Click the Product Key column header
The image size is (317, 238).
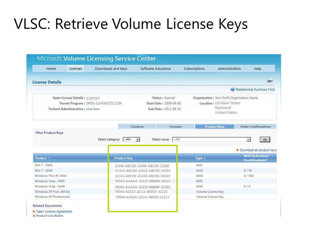pyautogui.click(x=123, y=158)
